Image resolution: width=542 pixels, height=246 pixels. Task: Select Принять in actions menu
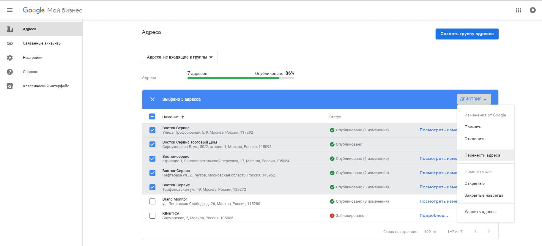[x=486, y=127]
